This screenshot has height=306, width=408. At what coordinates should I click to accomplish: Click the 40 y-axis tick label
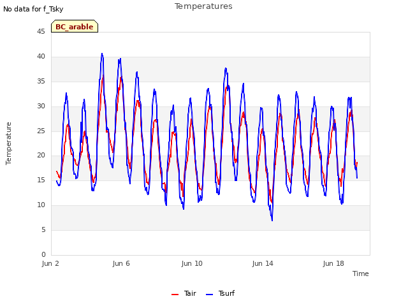(41, 57)
